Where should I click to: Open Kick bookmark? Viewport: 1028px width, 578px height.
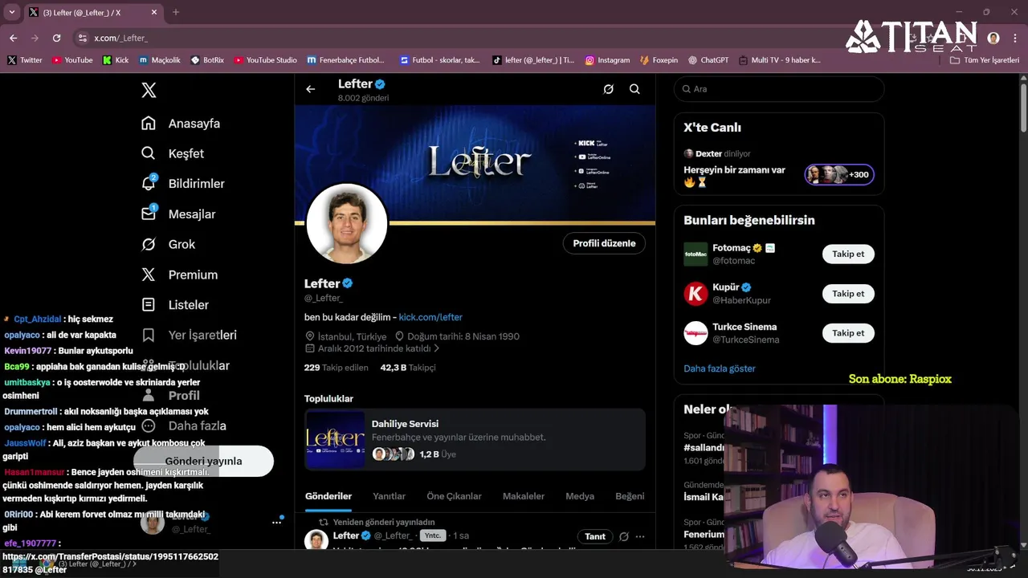(116, 60)
